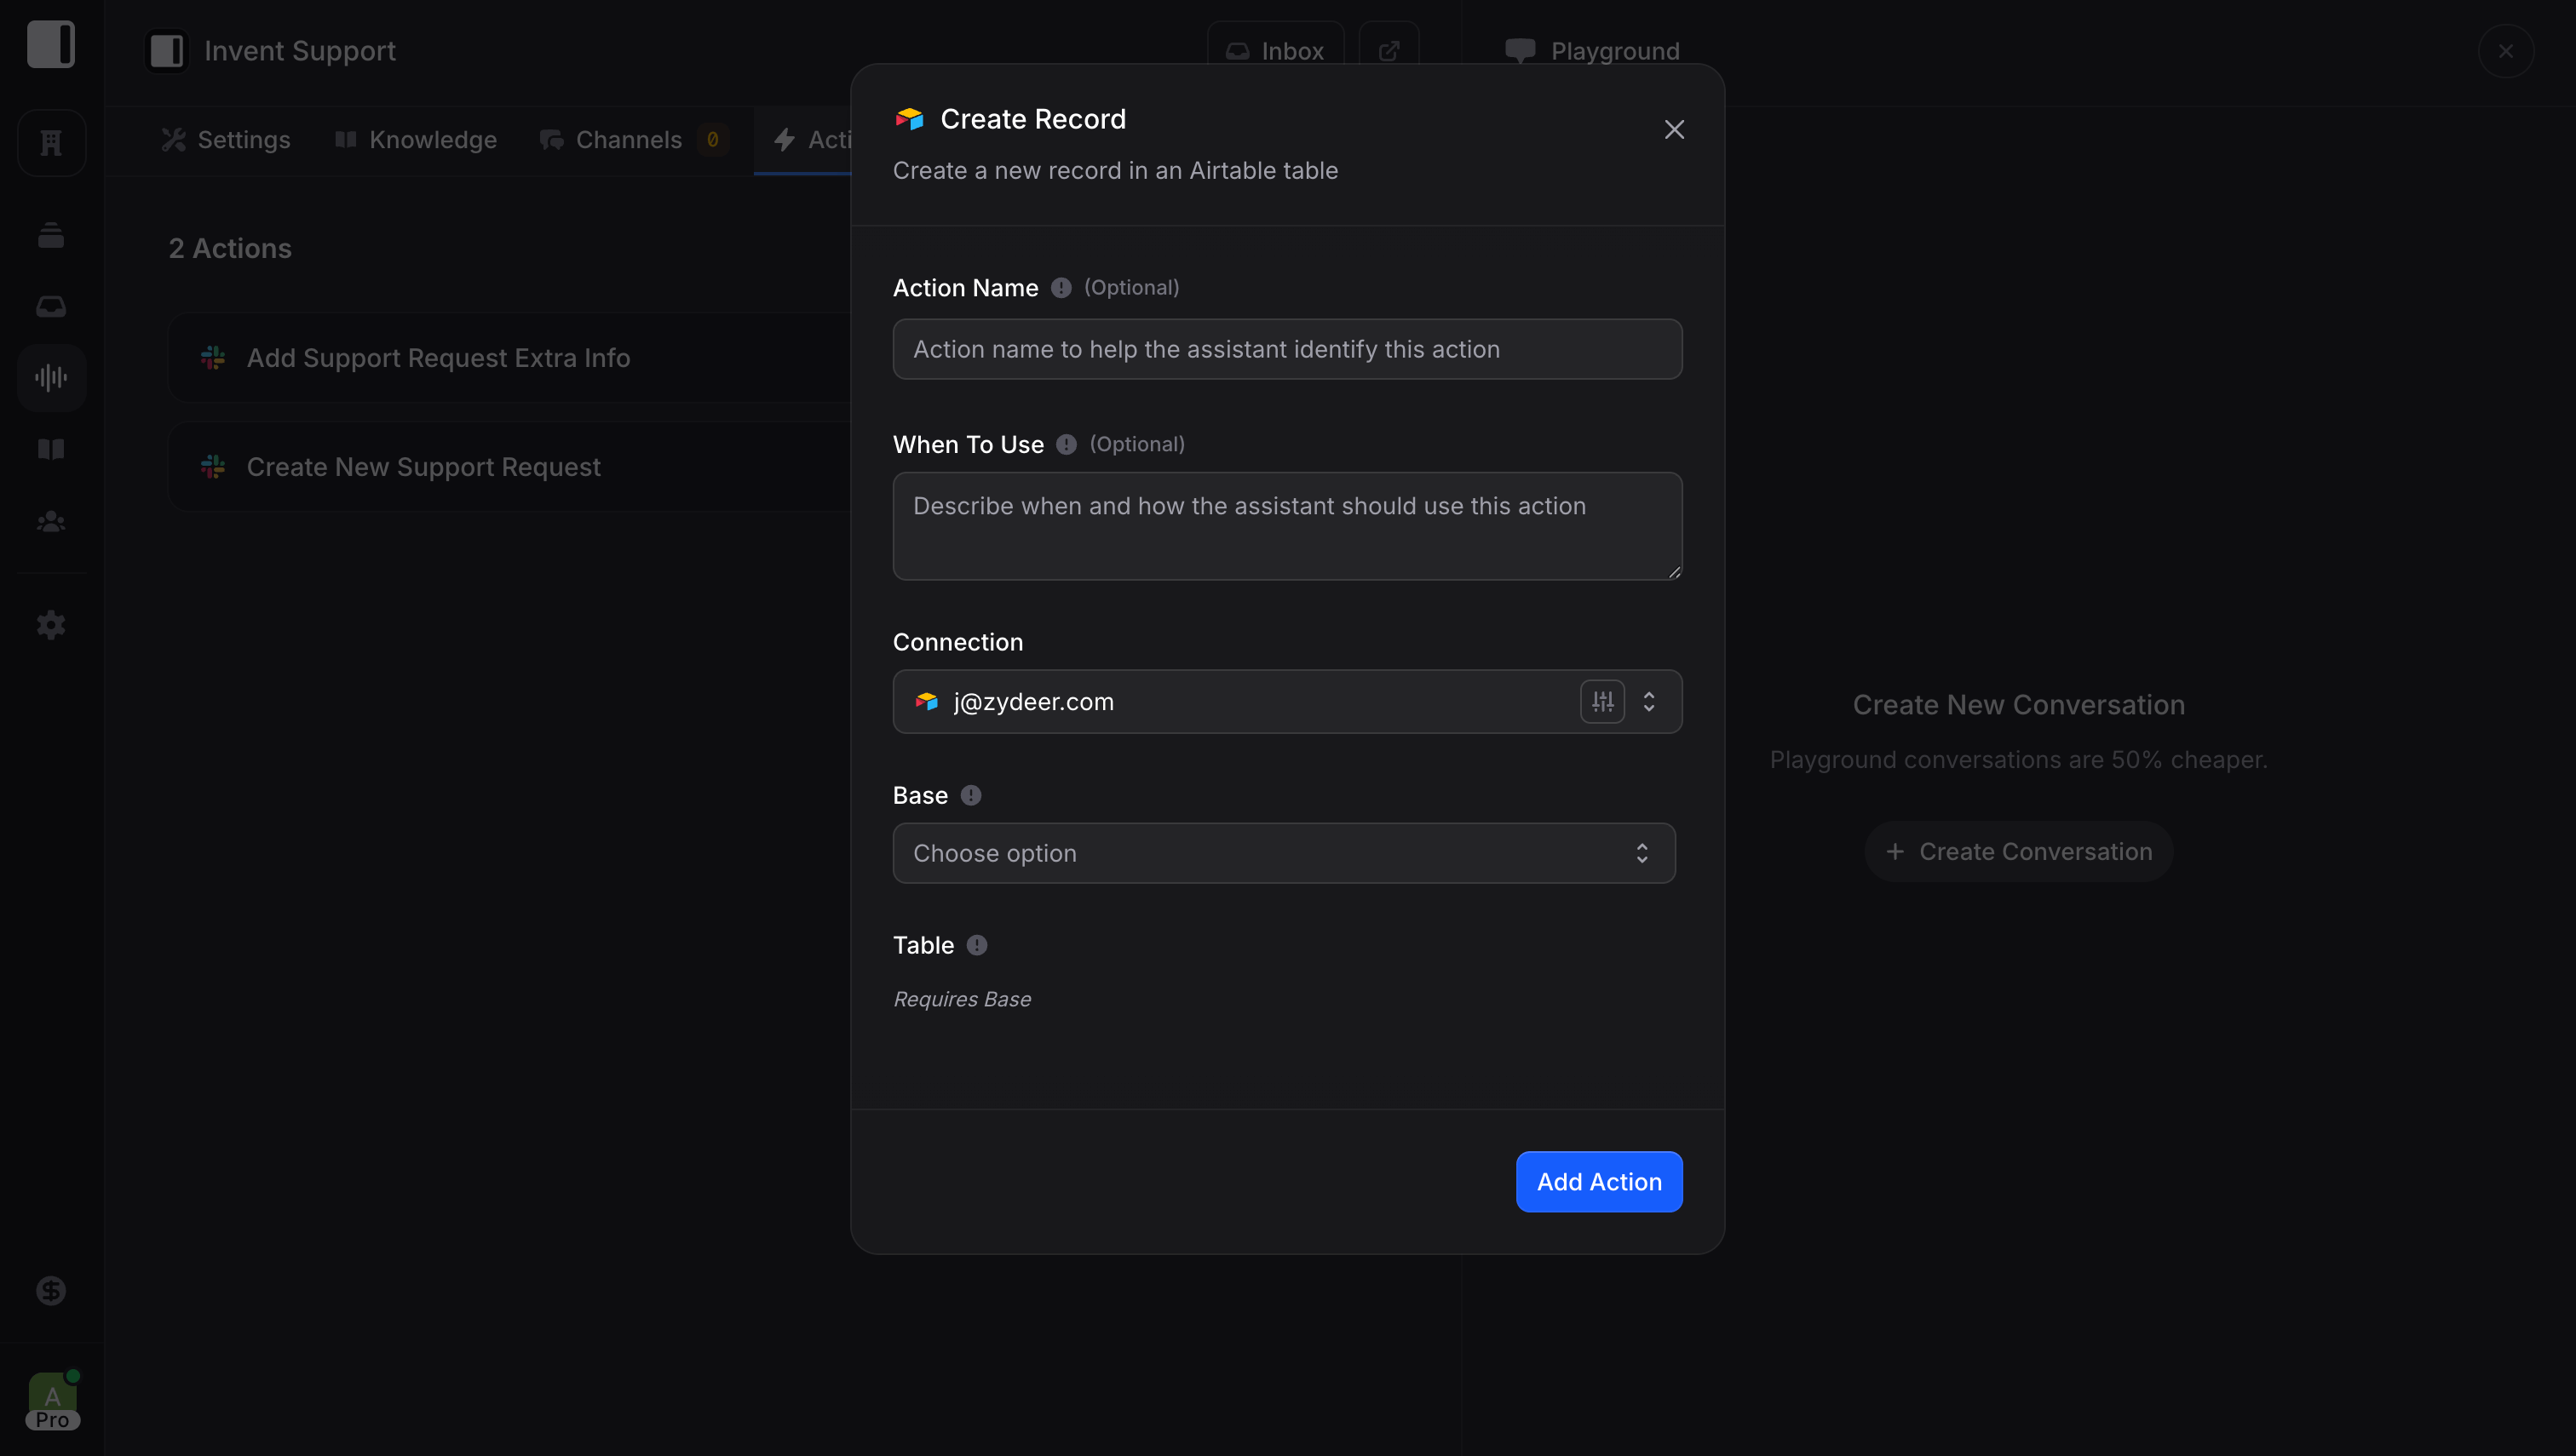Screen dimensions: 2576x1456
Task: Click the Pro account avatar
Action: (53, 1401)
